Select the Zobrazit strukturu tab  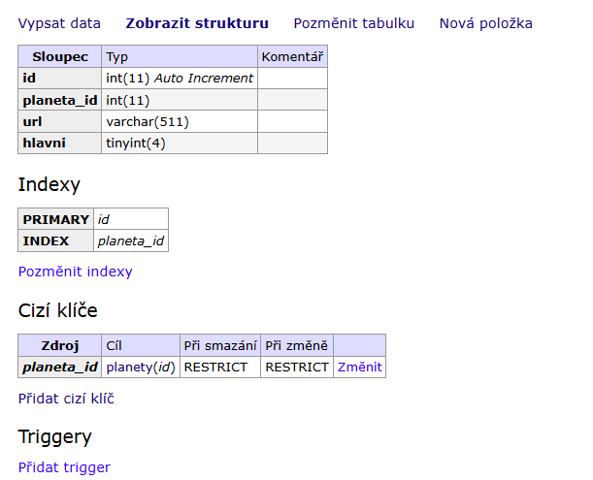click(x=197, y=23)
